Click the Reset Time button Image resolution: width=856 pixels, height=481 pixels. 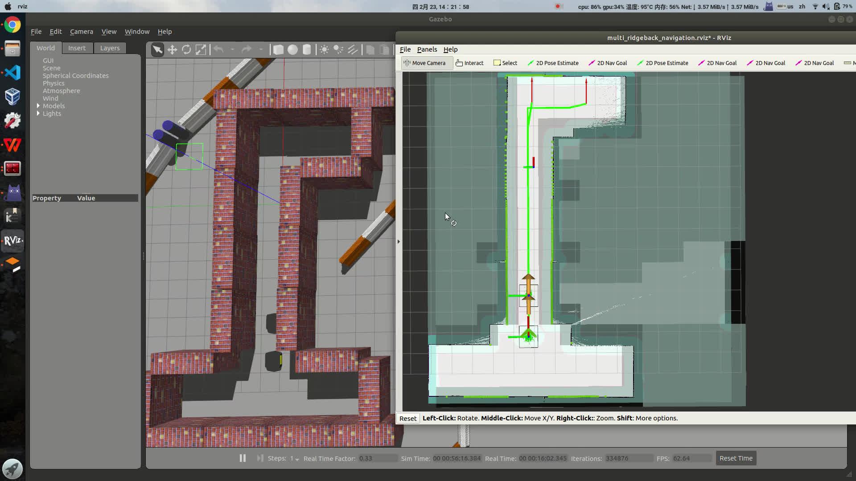[x=736, y=458]
